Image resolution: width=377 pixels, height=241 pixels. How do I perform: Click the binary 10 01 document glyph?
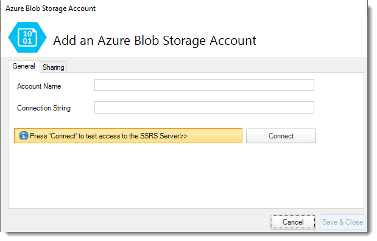pos(27,38)
